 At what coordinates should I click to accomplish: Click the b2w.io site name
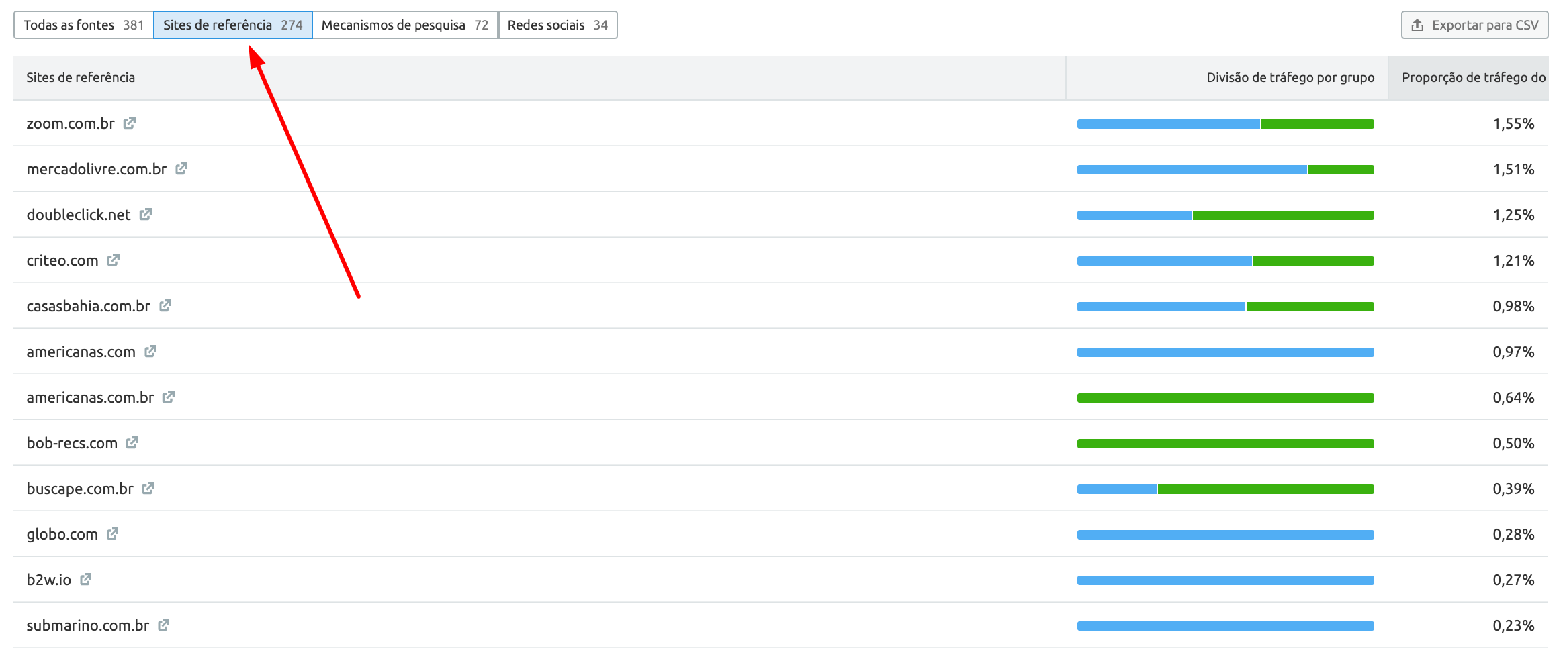(49, 580)
